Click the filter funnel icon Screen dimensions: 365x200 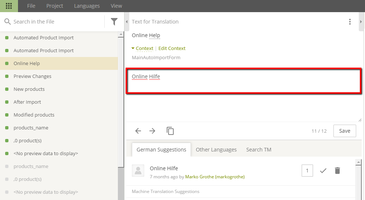coord(114,22)
